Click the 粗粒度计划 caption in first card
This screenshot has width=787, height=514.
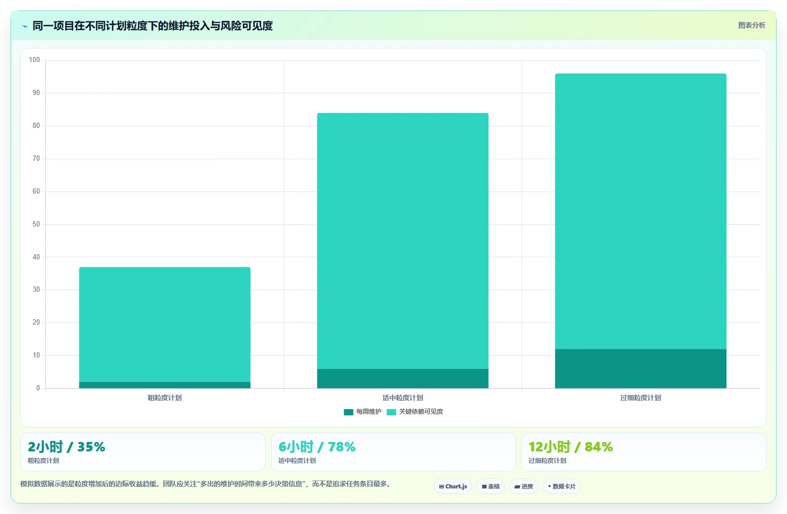(43, 461)
